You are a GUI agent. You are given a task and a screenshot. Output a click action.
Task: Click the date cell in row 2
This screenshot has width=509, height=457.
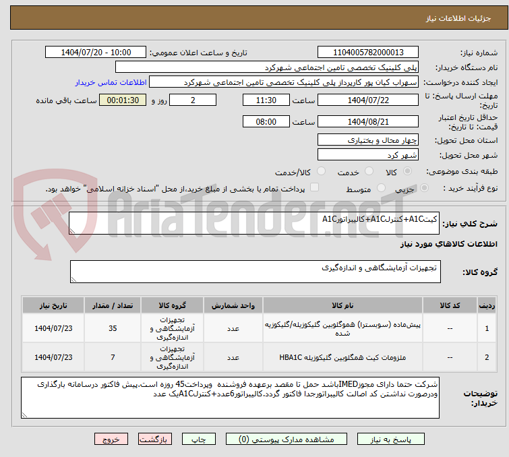pos(53,357)
